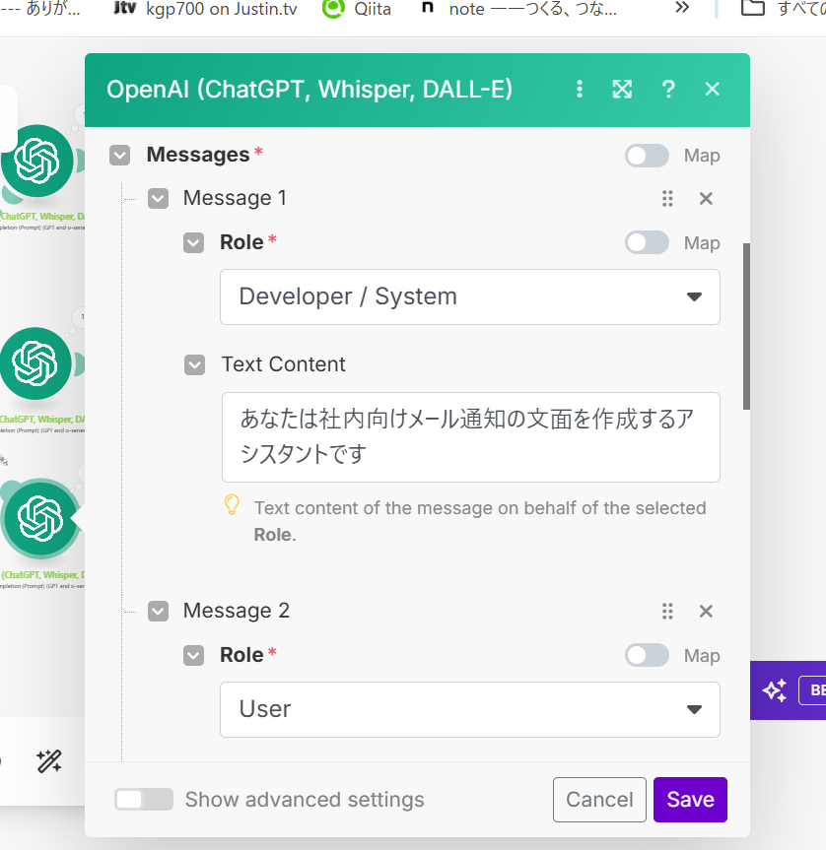Enable Show advanced settings toggle
The height and width of the screenshot is (850, 826).
click(144, 799)
